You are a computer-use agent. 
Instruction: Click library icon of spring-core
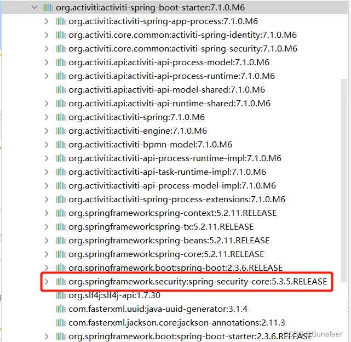pos(60,254)
